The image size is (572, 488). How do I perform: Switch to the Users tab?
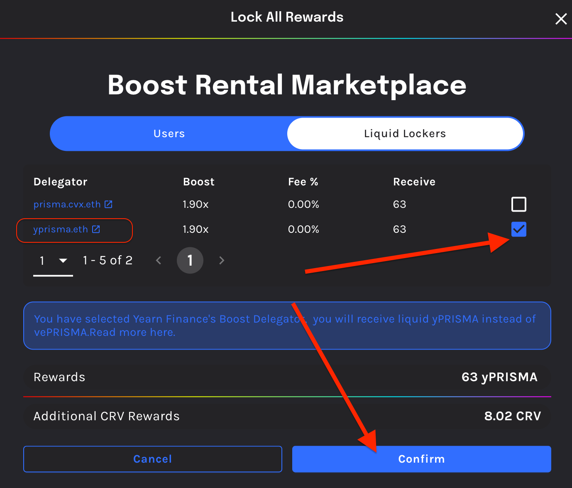[169, 133]
